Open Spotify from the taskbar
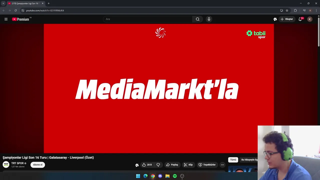This screenshot has height=180, width=320. point(175,176)
